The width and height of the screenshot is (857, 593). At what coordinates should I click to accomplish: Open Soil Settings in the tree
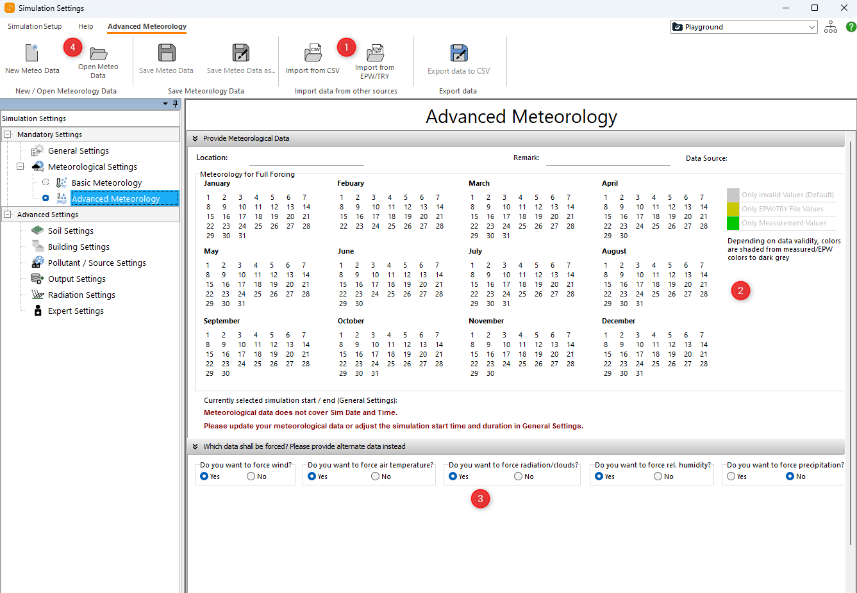pos(71,231)
